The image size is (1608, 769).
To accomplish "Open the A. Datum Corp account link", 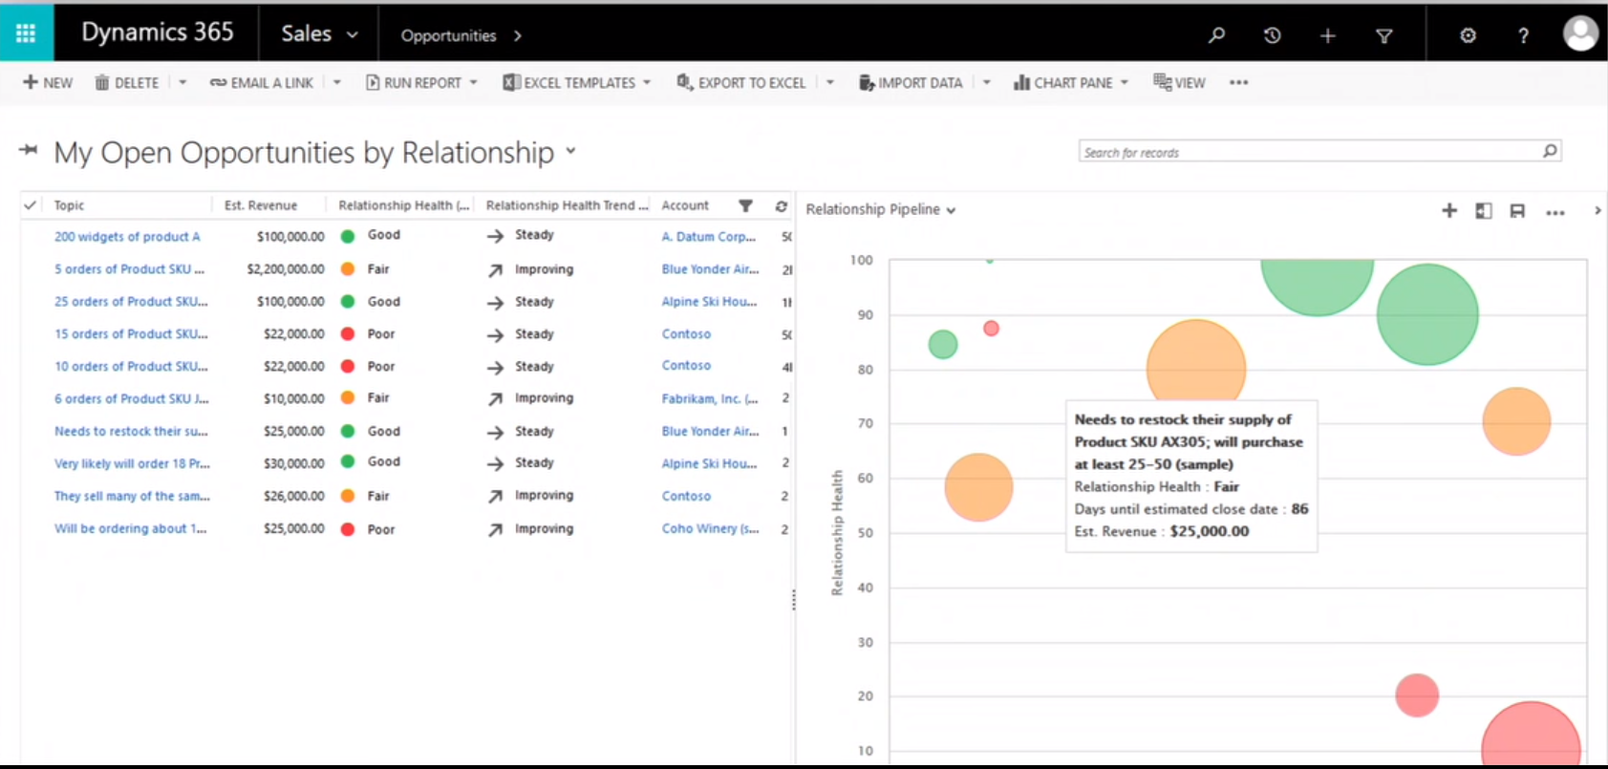I will tap(708, 237).
